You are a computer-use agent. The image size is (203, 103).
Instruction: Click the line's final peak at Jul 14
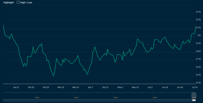point(196,26)
